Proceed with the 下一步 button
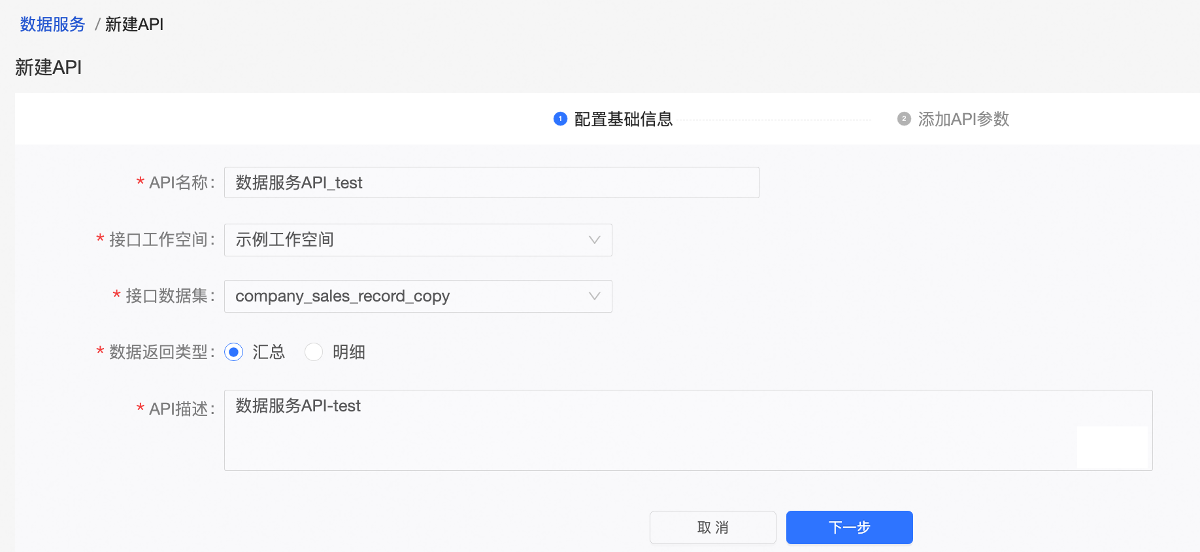 click(x=850, y=527)
